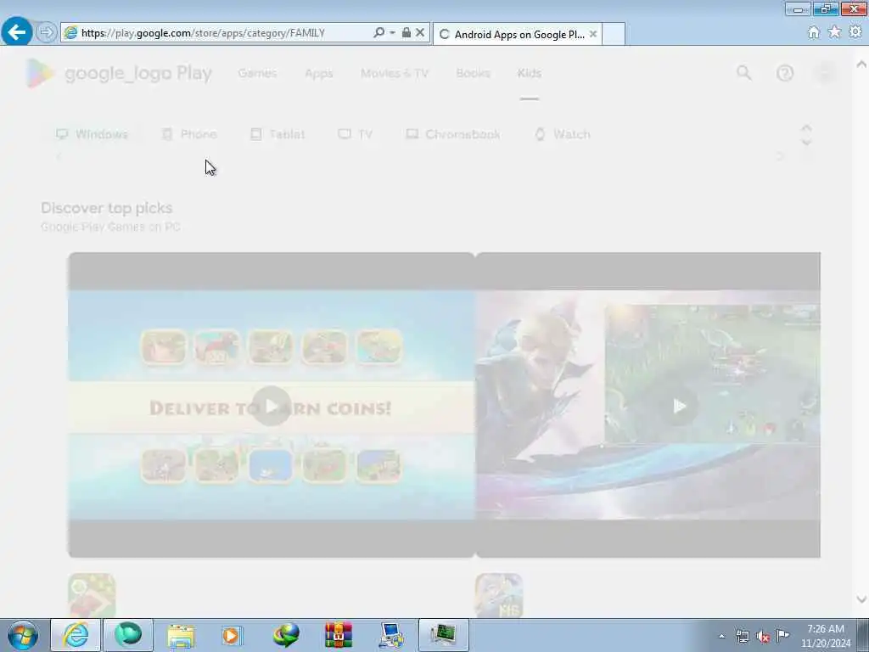Play the fantasy hero game trailer video
Screen dimensions: 869x652
[679, 406]
